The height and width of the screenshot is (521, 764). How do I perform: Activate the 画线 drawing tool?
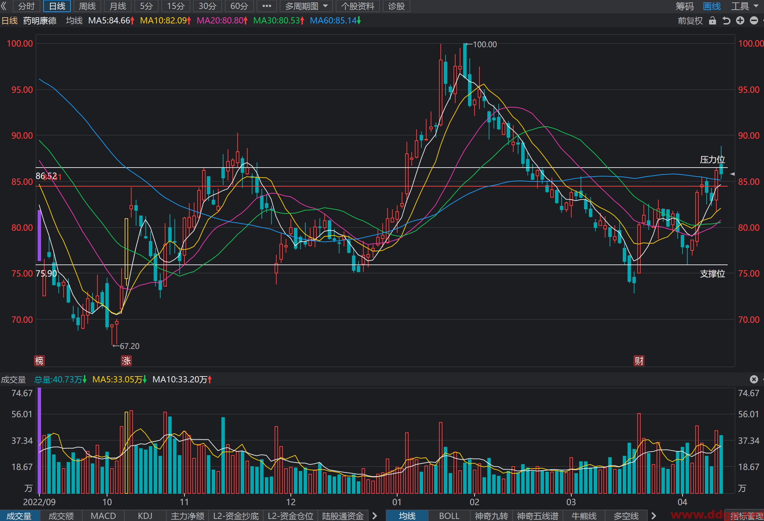[712, 6]
